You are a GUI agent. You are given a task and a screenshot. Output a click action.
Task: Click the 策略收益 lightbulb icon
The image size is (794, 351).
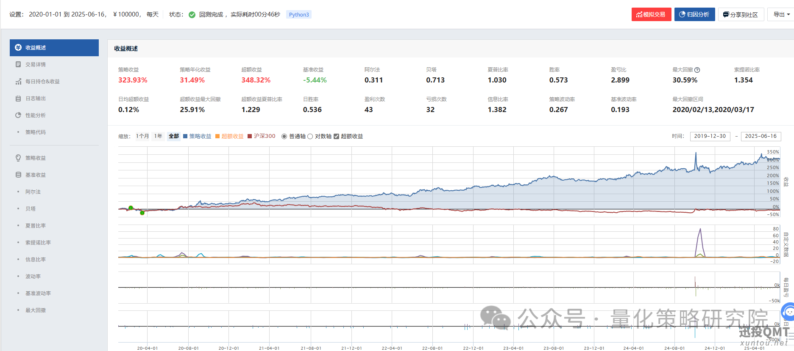pos(18,158)
